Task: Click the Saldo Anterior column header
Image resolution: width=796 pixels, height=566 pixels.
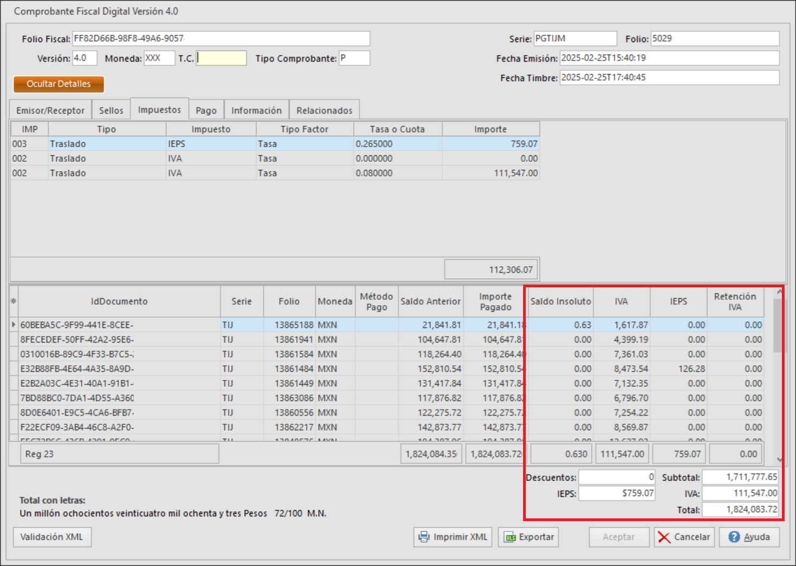Action: (430, 301)
